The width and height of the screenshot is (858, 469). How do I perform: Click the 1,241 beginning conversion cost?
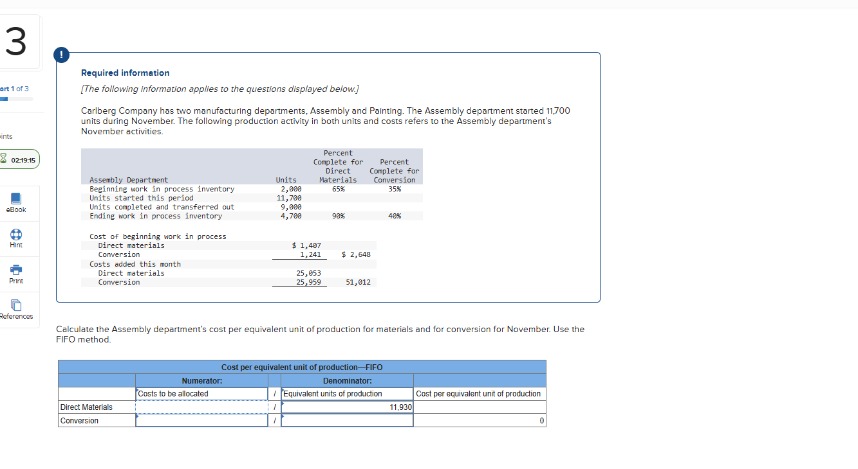(310, 254)
